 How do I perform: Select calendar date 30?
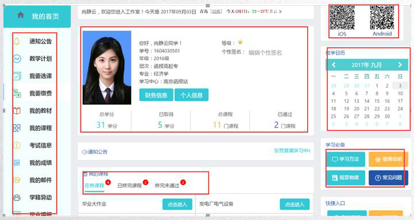(x=387, y=117)
